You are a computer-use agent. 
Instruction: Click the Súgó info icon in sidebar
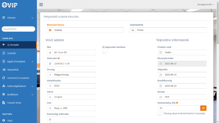pos(4,120)
